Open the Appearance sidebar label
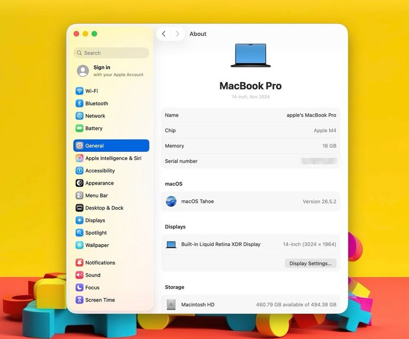Screen dimensions: 409x339 [x=99, y=183]
